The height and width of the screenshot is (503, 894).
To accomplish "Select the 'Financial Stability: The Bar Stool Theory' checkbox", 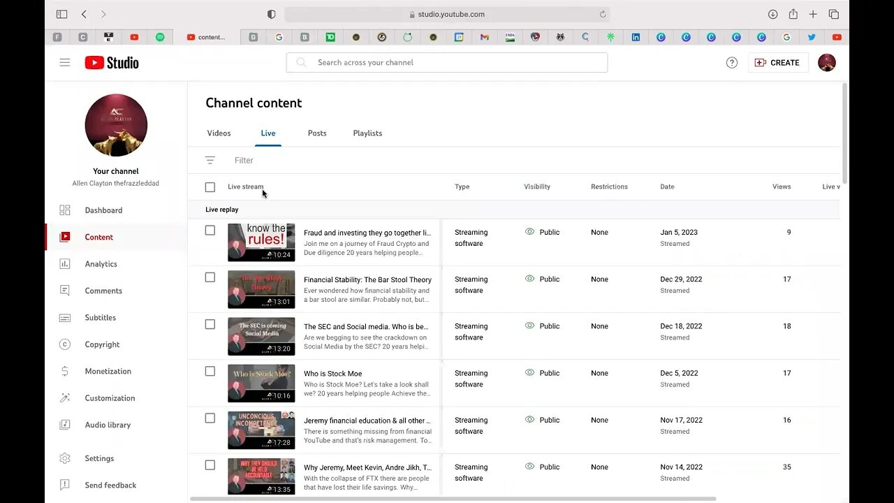I will click(x=210, y=277).
